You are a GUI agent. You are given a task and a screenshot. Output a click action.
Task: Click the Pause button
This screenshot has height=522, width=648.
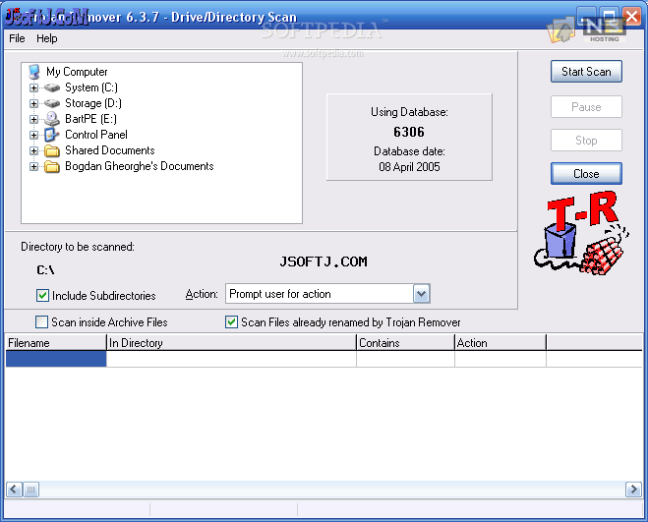[586, 107]
